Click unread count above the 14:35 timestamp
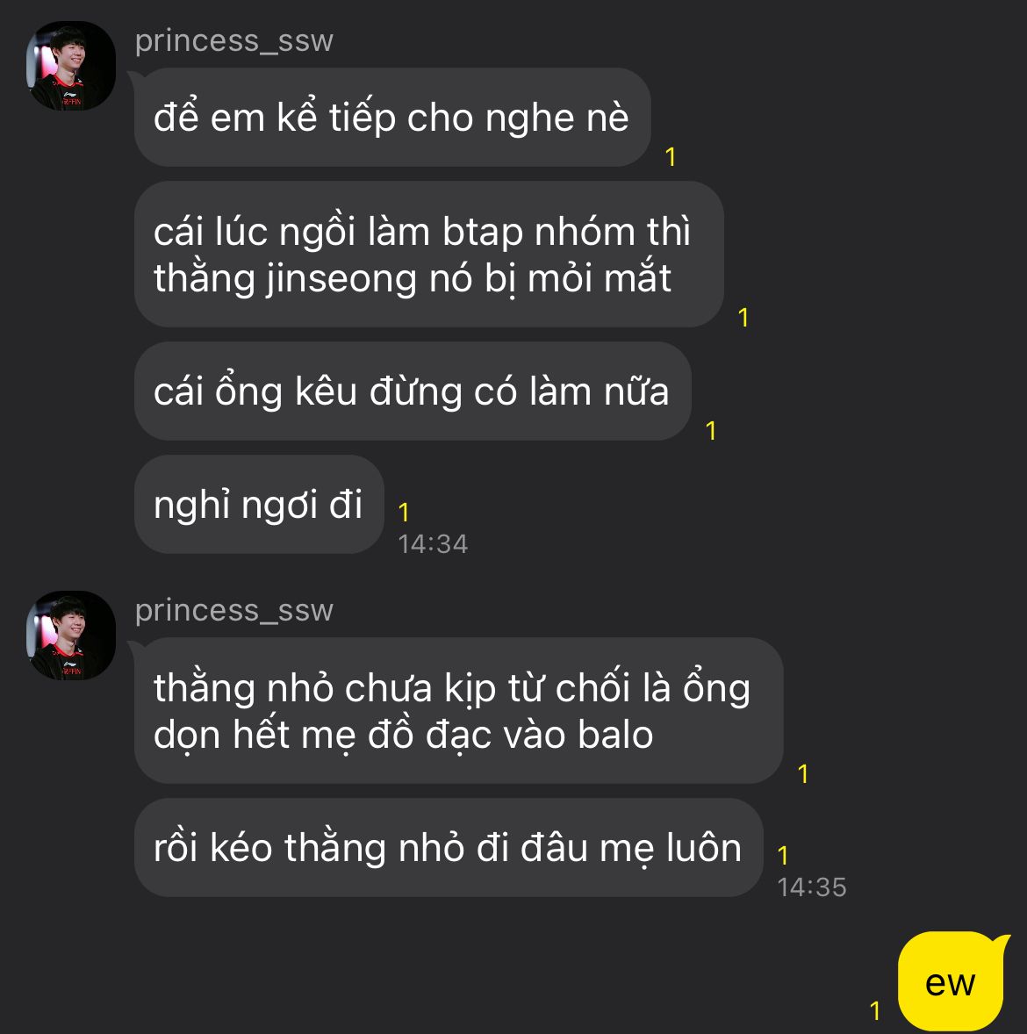This screenshot has width=1027, height=1034. pos(783,855)
